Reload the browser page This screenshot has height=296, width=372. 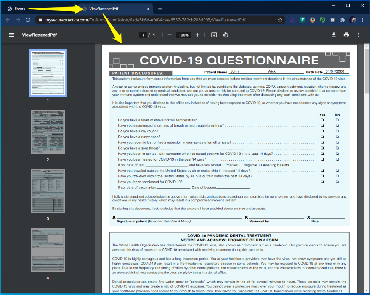click(28, 20)
